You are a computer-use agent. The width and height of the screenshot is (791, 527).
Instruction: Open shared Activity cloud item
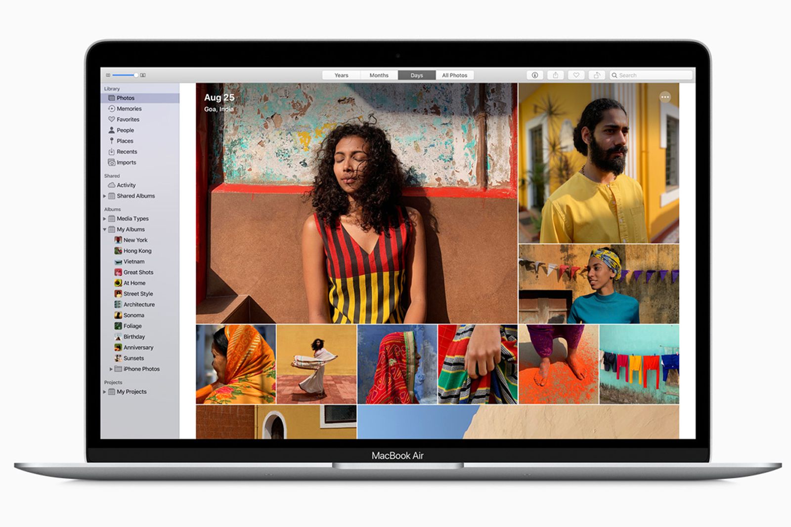[x=126, y=185]
